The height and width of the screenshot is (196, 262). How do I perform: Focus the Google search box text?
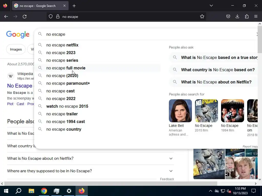[56, 34]
